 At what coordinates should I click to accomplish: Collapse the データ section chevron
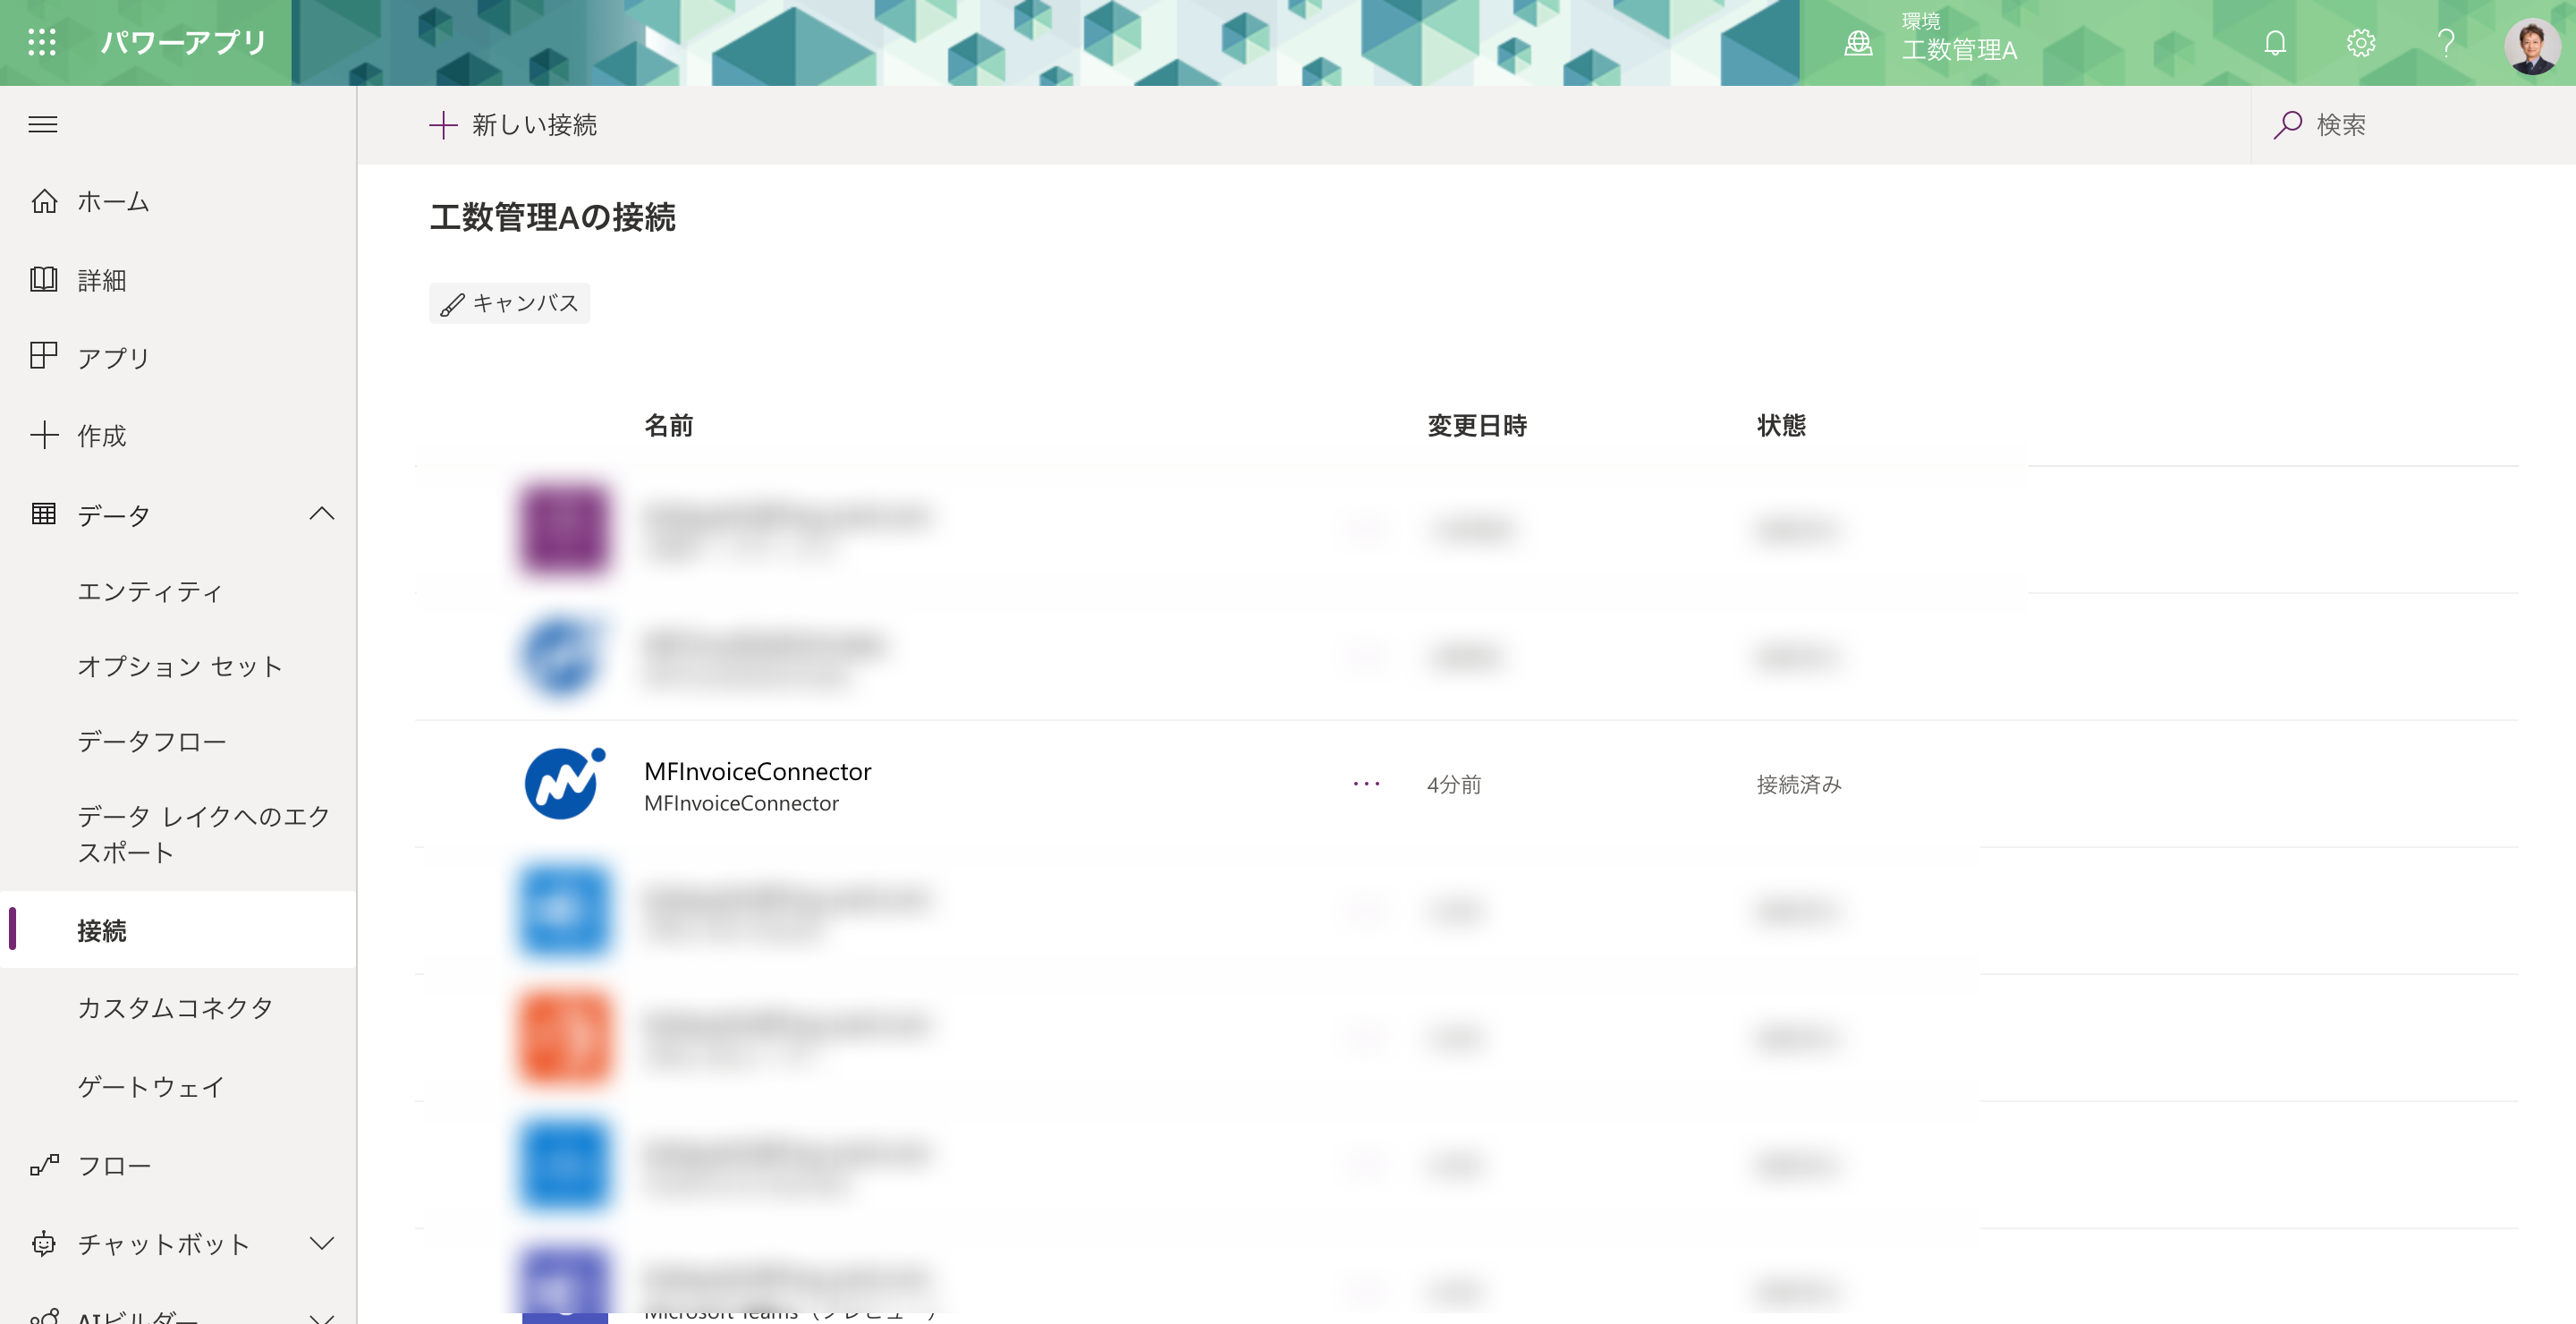[x=322, y=514]
